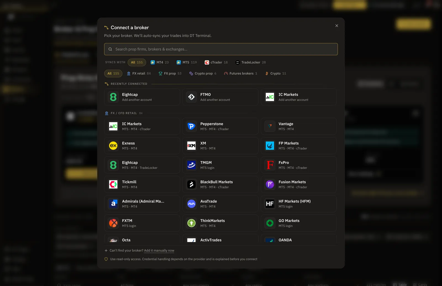Click the plus icon beside Can't find your broker

tap(106, 251)
